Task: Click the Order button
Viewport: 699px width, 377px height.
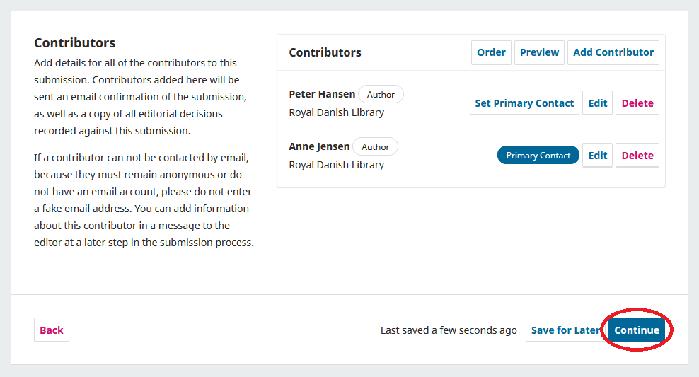Action: [491, 52]
